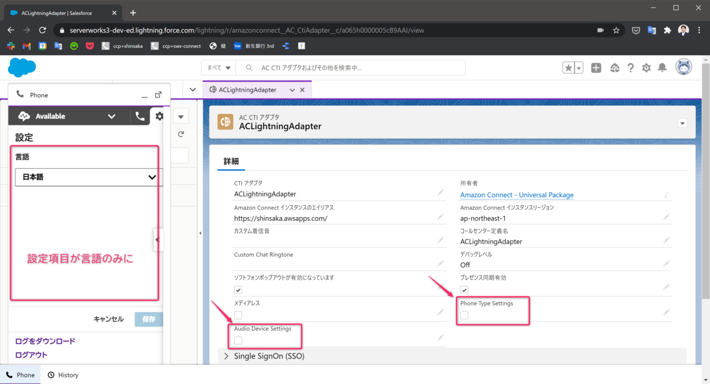Open the 日本語 language dropdown
Viewport: 710px width, 384px height.
tap(89, 177)
